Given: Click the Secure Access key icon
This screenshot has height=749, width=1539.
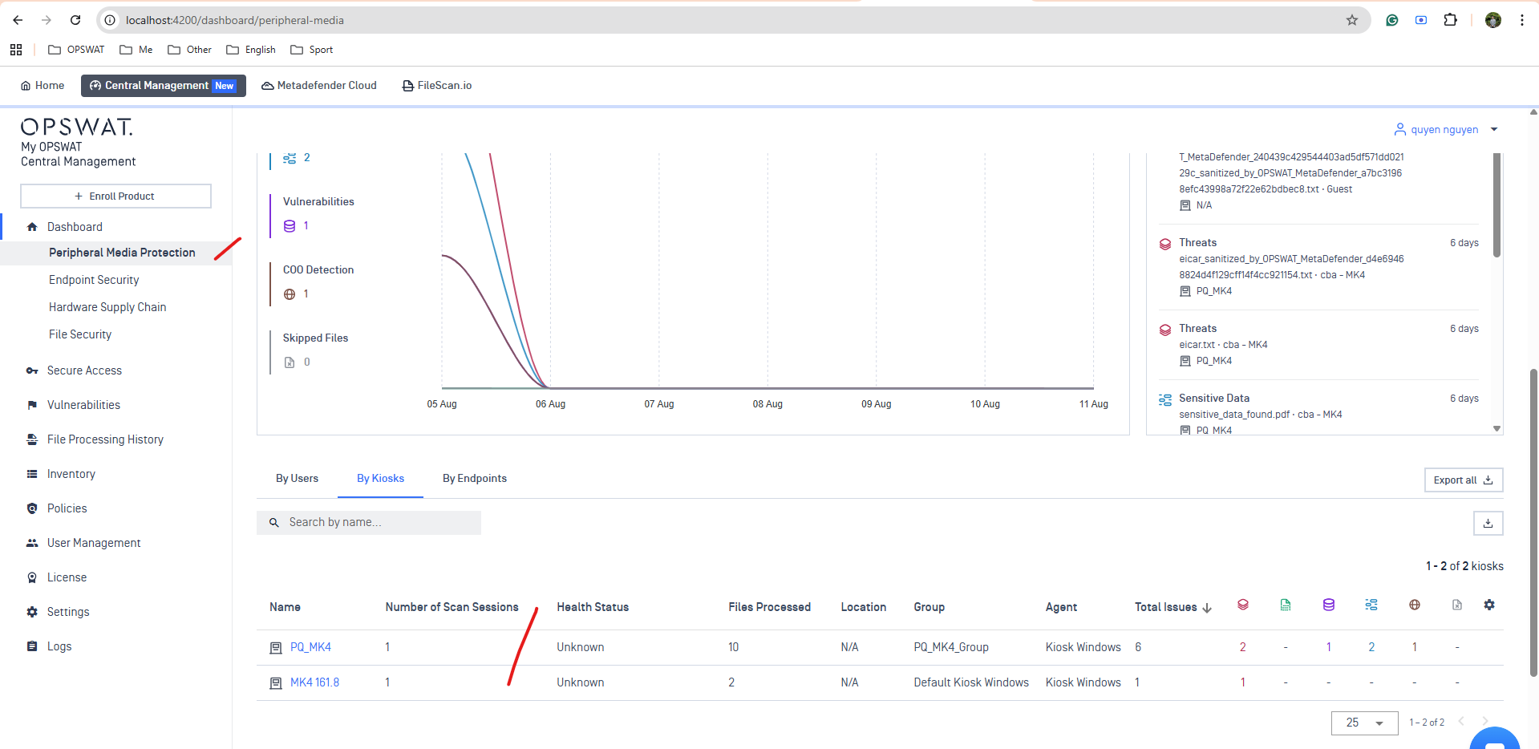Looking at the screenshot, I should (32, 370).
